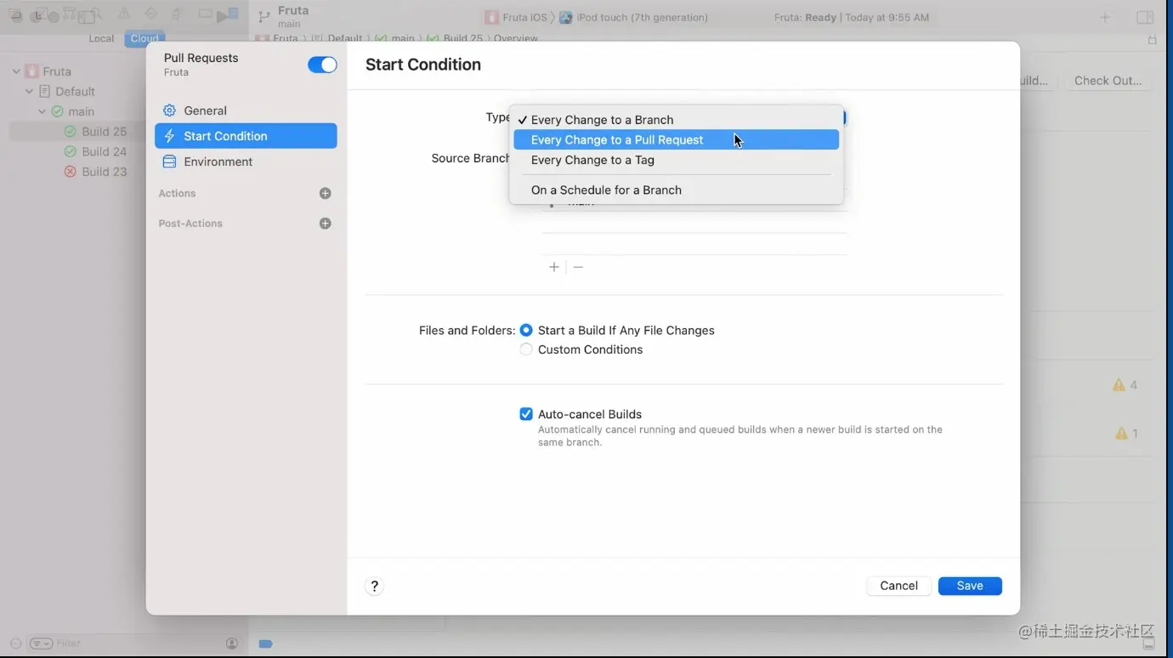Open Environment settings in the sidebar
1173x658 pixels.
point(246,162)
